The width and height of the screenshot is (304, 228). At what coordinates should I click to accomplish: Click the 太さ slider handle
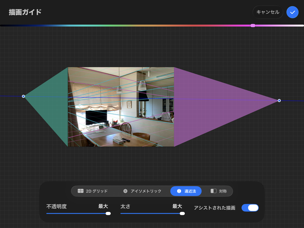coord(182,213)
